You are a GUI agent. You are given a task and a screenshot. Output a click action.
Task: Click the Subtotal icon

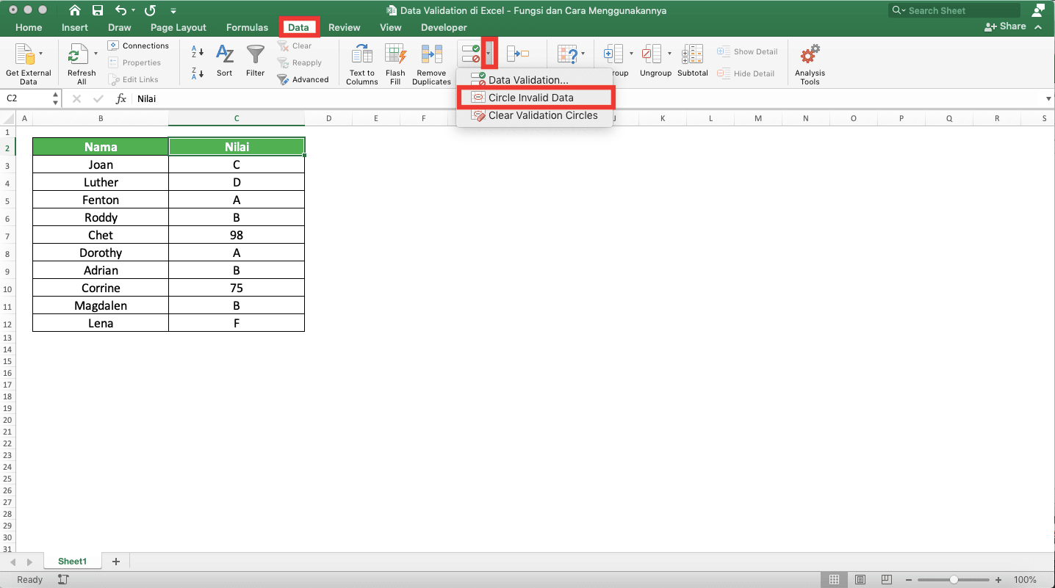(692, 55)
